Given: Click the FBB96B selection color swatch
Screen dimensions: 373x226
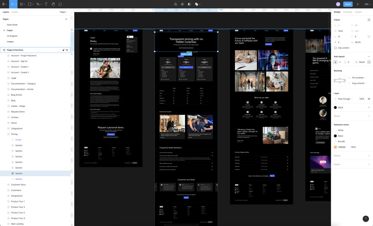Looking at the screenshot, I should tap(335, 147).
